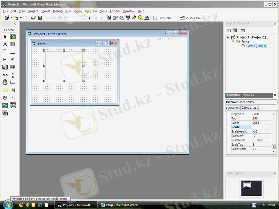Image resolution: width=279 pixels, height=209 pixels.
Task: Select the Shape tool in toolbox
Action: pyautogui.click(x=5, y=98)
